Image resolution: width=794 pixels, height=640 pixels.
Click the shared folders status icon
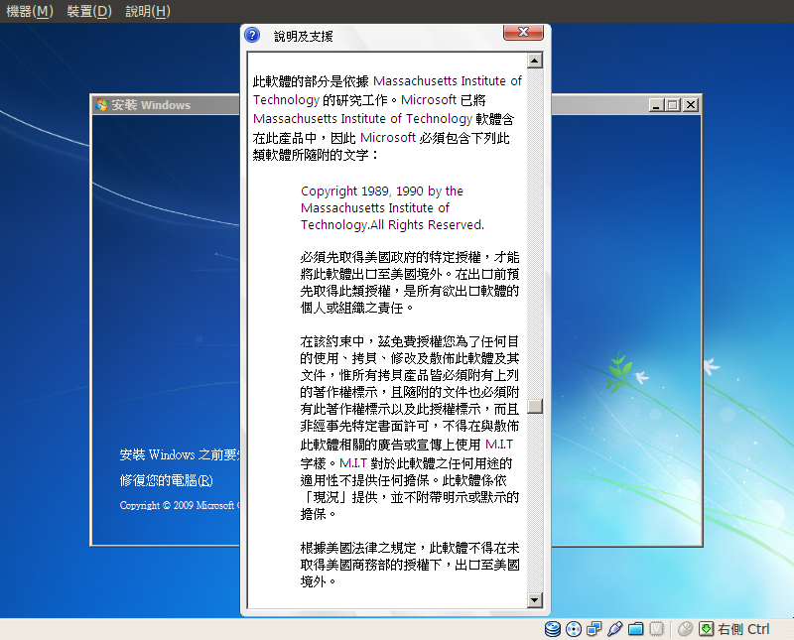[635, 629]
